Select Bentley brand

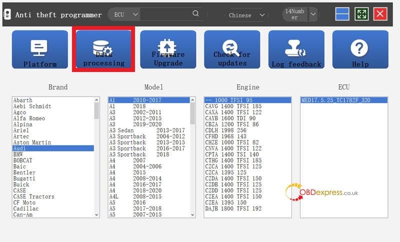53,172
